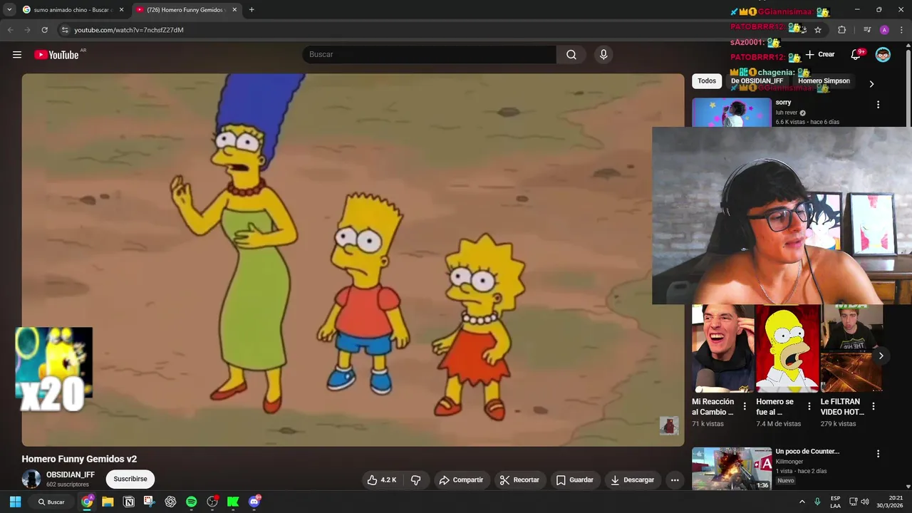The width and height of the screenshot is (912, 513).
Task: Share the video with Compartir
Action: click(x=461, y=480)
